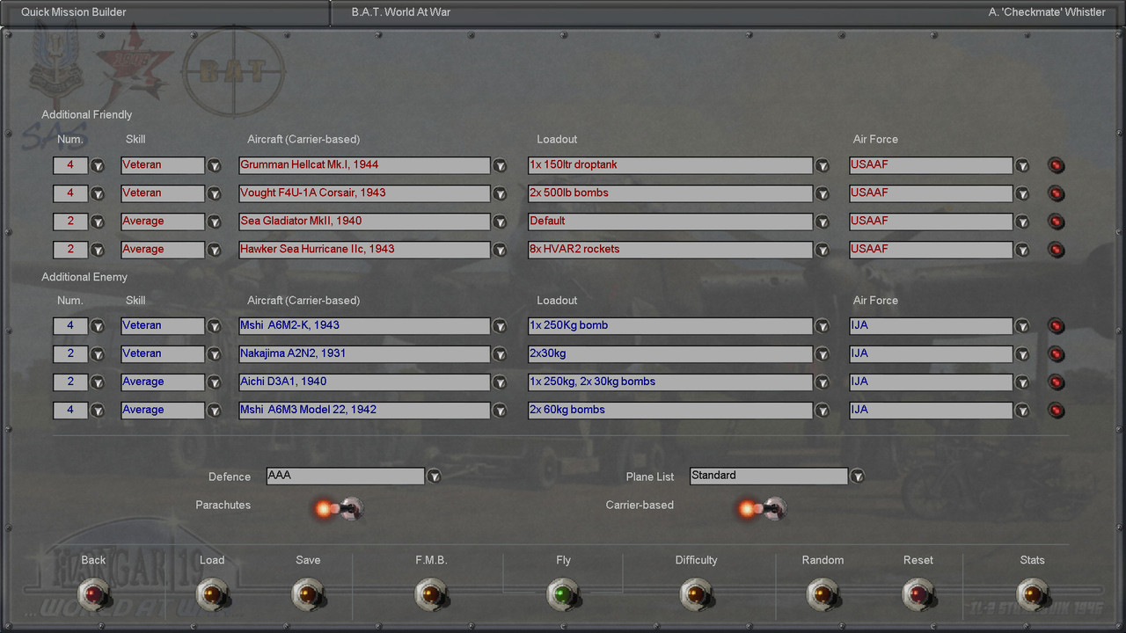Click the red Reset lamp button

(918, 594)
